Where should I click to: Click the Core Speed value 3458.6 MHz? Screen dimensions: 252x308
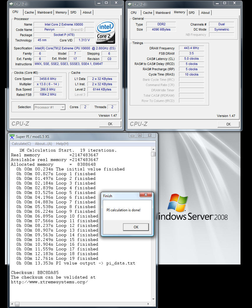48,79
